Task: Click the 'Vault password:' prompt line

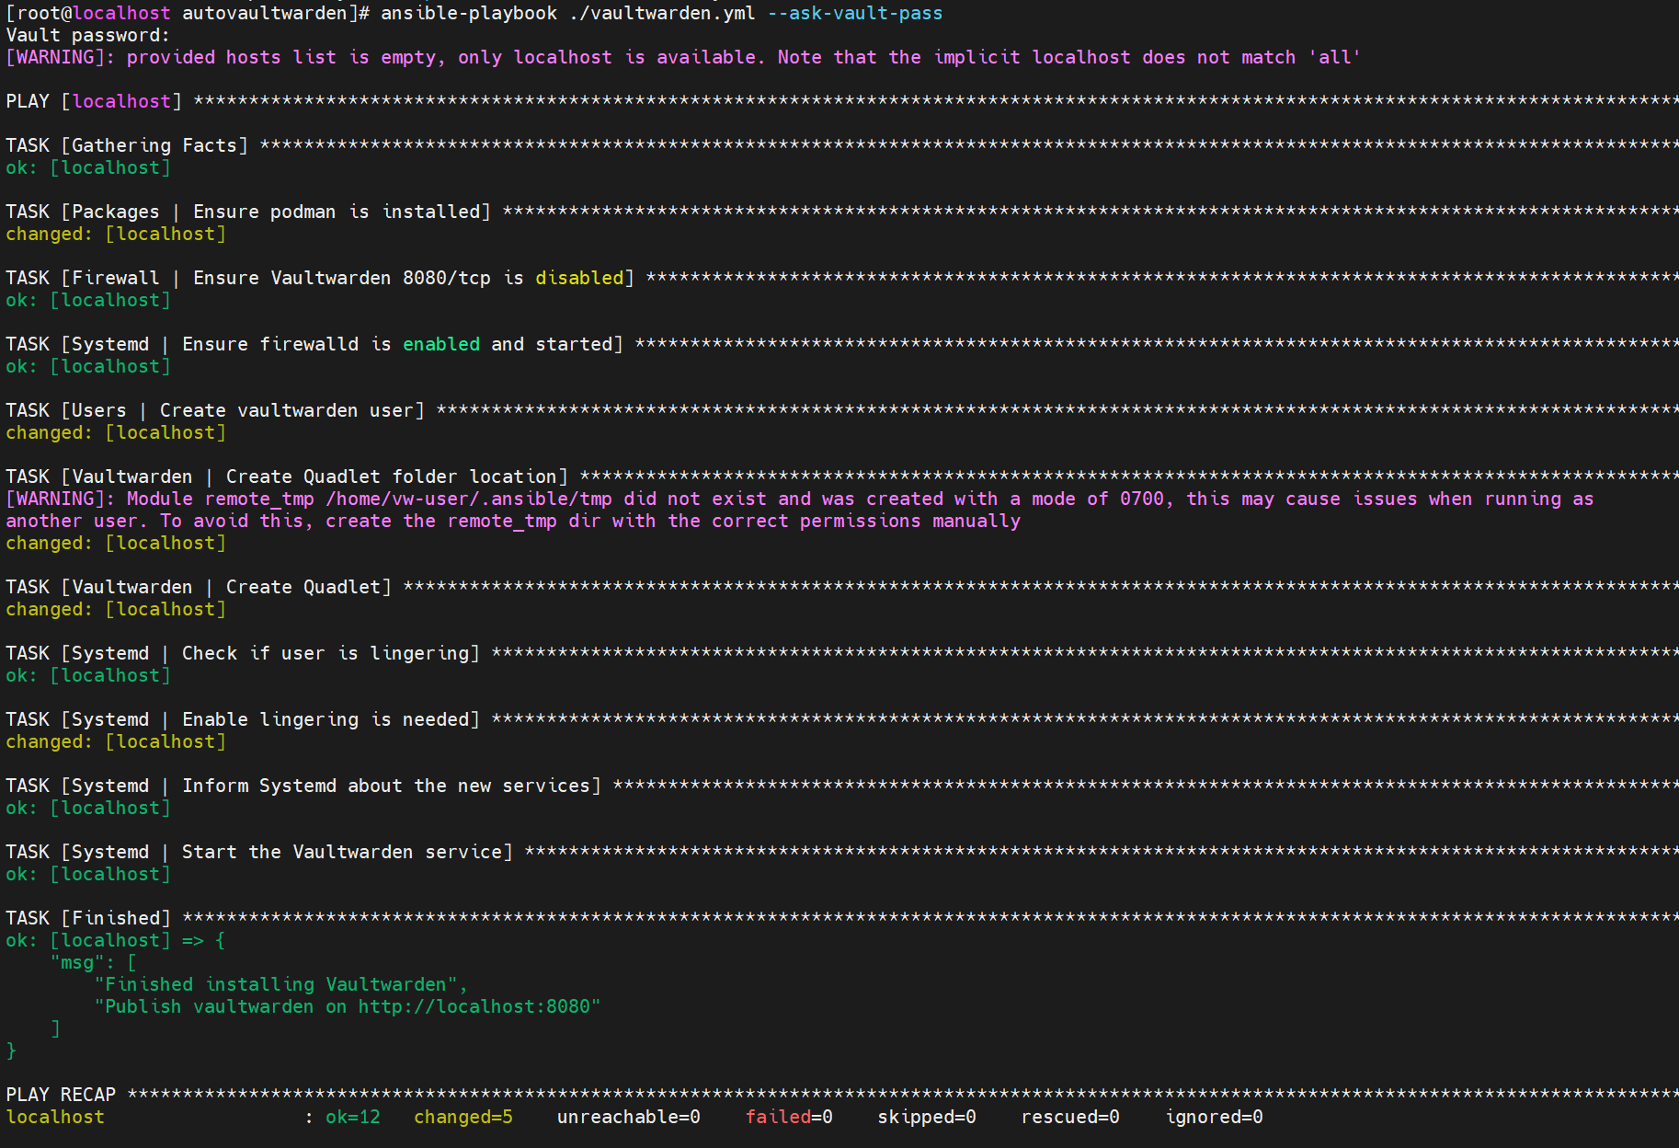Action: pyautogui.click(x=88, y=35)
